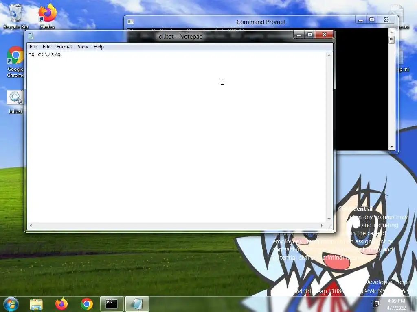Open the File menu in Notepad

tap(33, 47)
